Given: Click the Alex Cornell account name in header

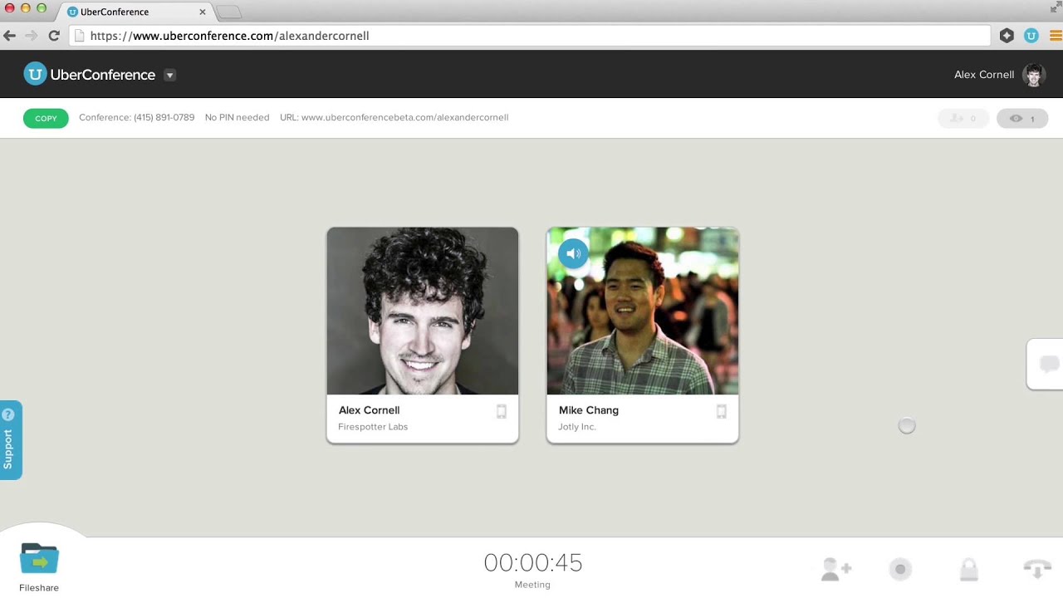Looking at the screenshot, I should (984, 75).
